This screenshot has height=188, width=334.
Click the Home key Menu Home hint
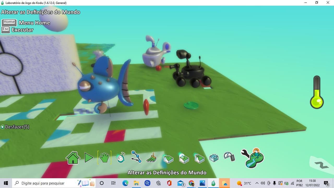coord(26,23)
